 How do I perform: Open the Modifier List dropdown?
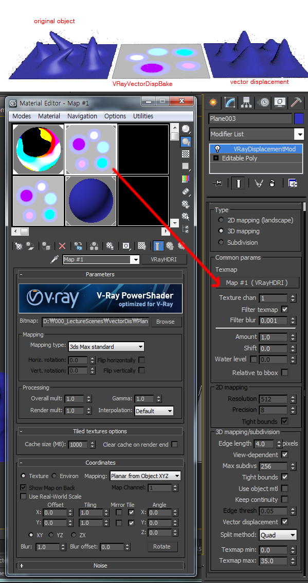tap(299, 134)
